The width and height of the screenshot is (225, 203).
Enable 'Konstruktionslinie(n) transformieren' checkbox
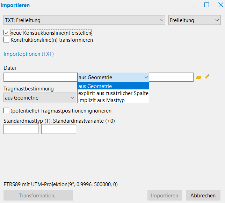point(6,40)
